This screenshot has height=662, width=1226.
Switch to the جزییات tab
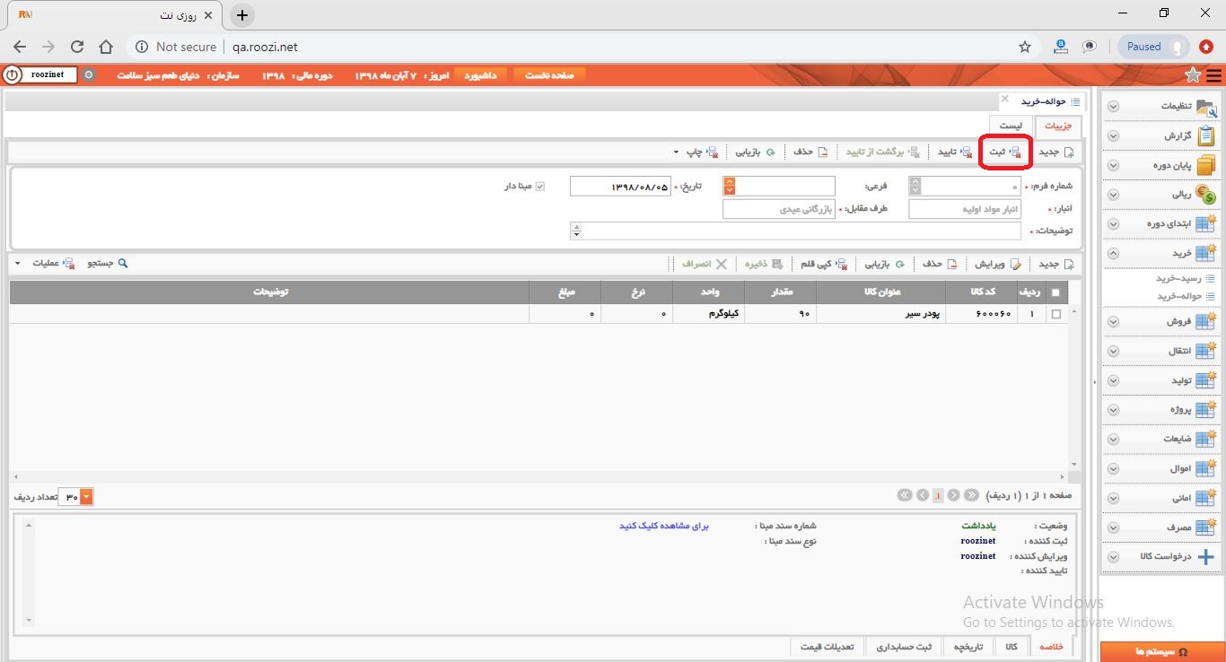(x=1058, y=126)
